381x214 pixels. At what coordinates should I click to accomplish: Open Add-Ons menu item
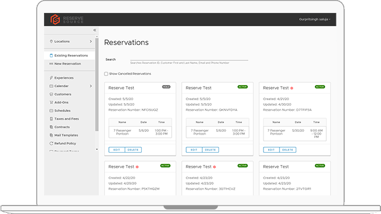69,102
